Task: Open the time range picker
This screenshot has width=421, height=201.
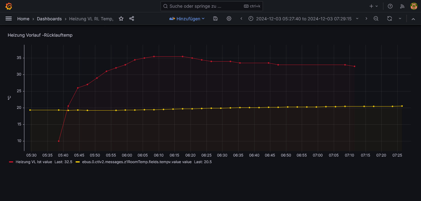Action: pos(304,19)
